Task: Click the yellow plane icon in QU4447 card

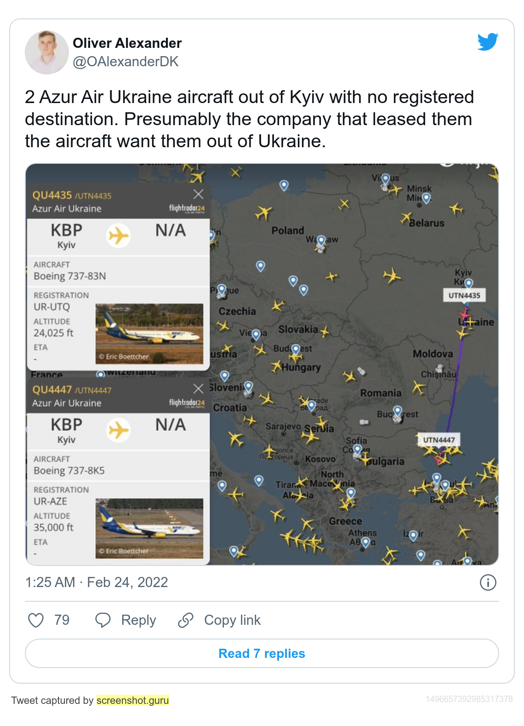Action: pyautogui.click(x=119, y=430)
